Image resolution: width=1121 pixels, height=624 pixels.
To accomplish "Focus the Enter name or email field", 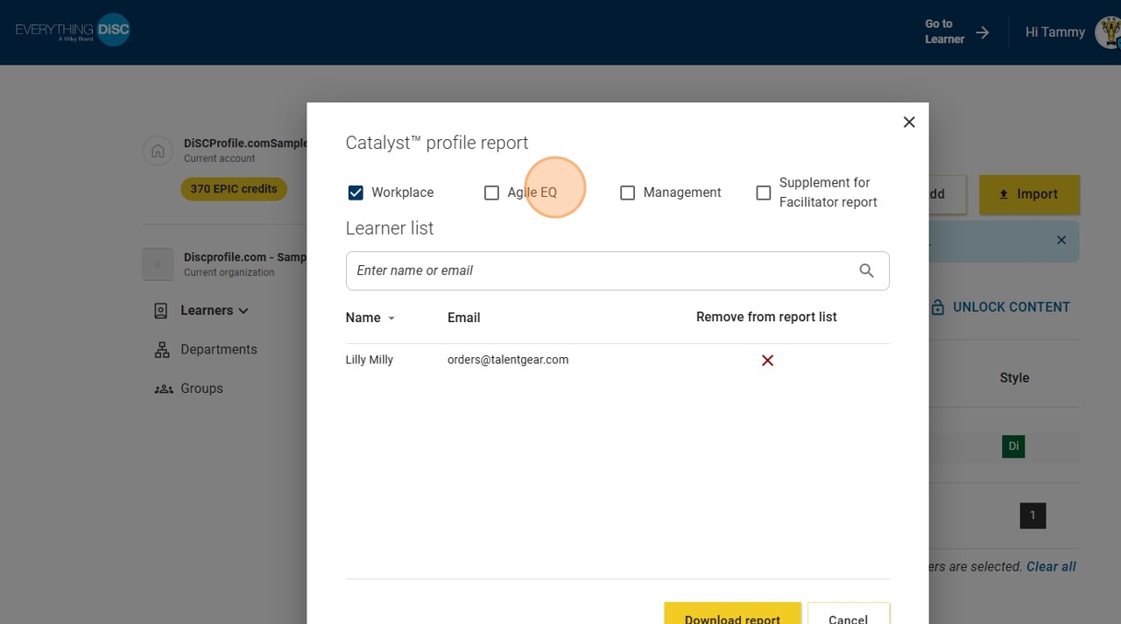I will point(617,271).
